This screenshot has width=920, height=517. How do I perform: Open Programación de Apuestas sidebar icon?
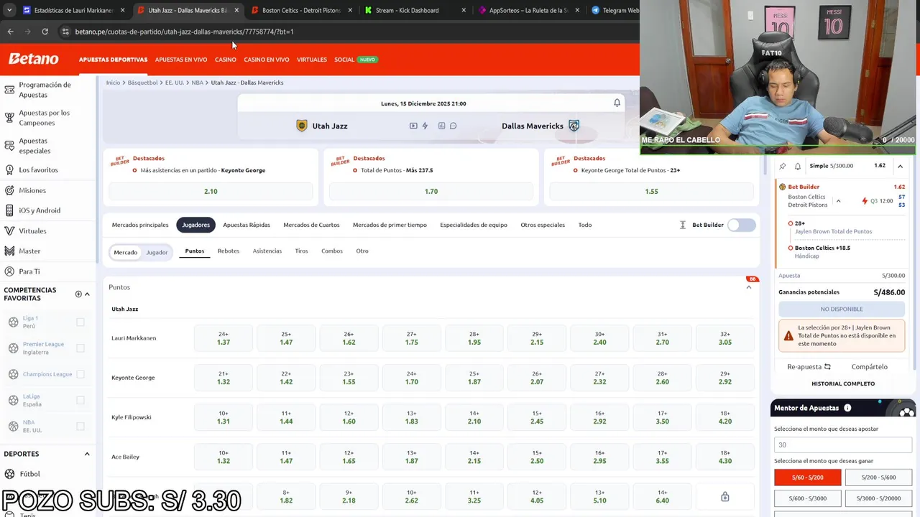[9, 90]
